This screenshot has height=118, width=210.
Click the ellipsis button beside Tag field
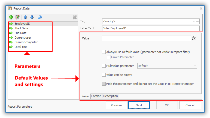[197, 21]
